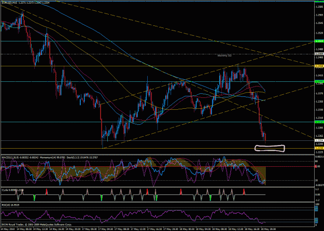The image size is (324, 231).
Task: Click the 18 May 12:30 time label
Action: (x=236, y=229)
